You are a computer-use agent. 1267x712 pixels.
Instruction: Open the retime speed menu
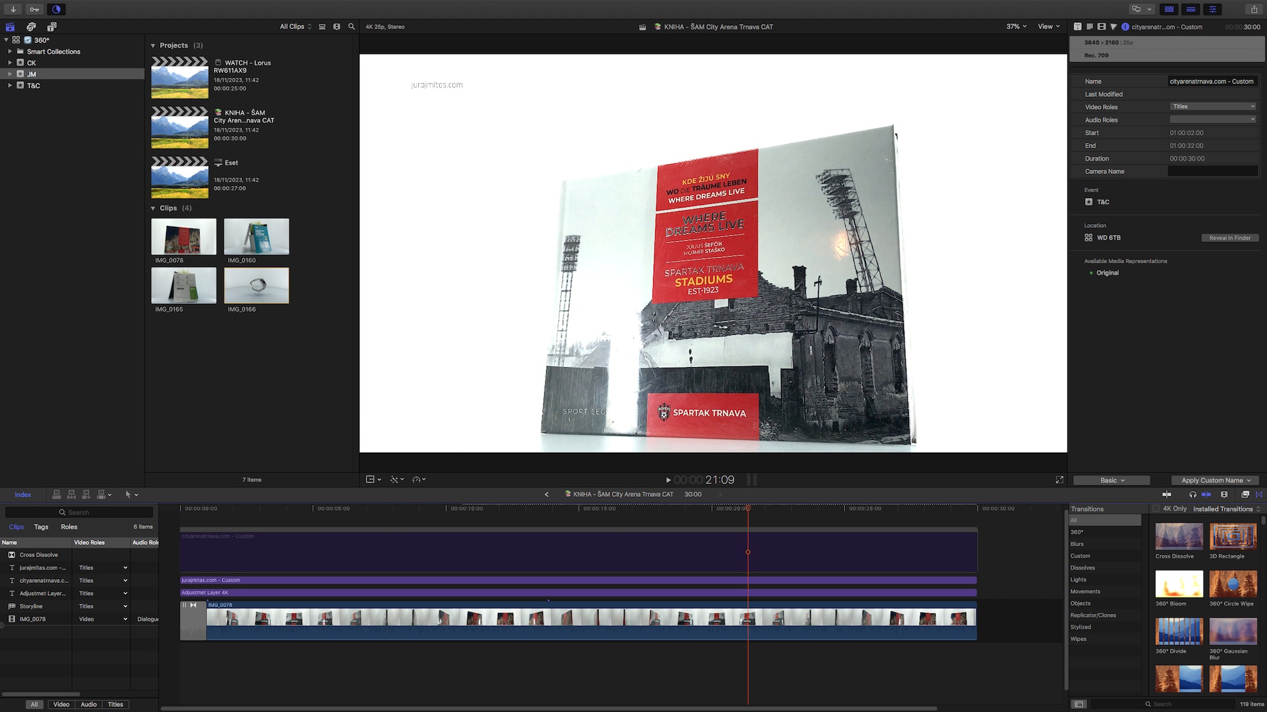coord(419,480)
